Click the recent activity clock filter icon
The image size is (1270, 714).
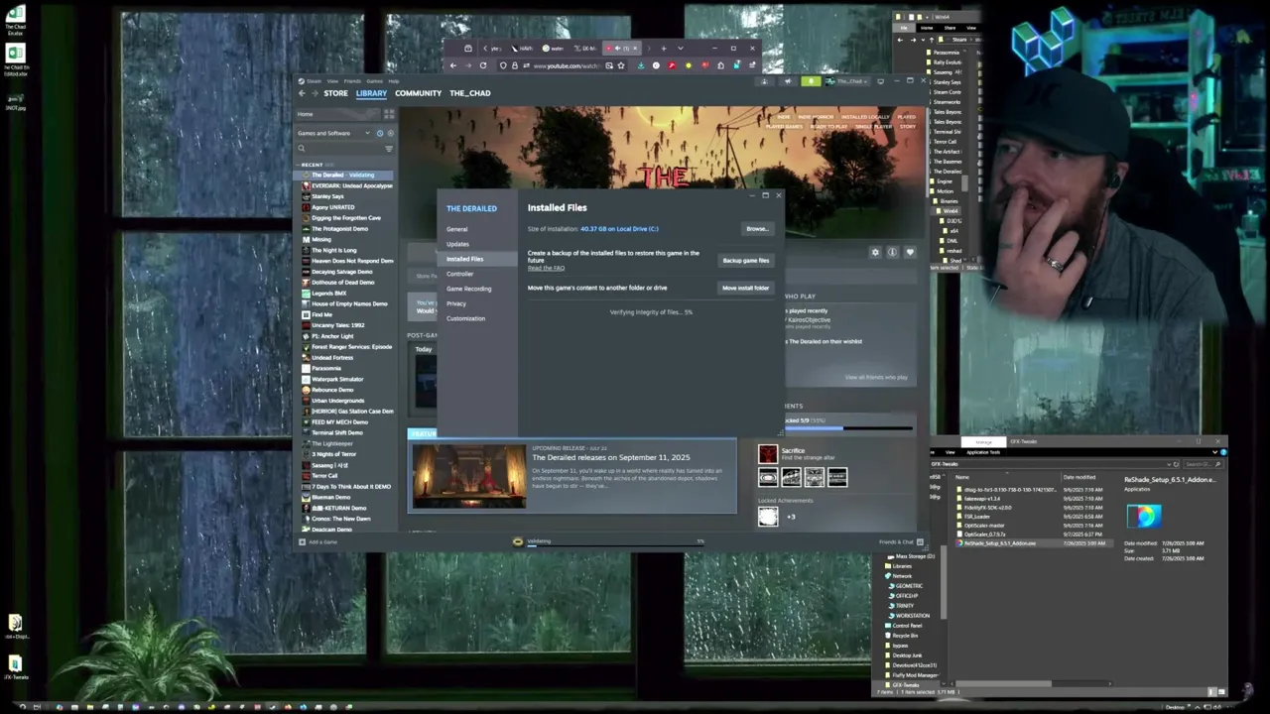(380, 133)
